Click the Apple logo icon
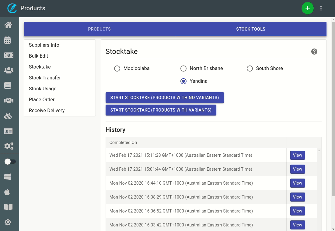 (7, 192)
